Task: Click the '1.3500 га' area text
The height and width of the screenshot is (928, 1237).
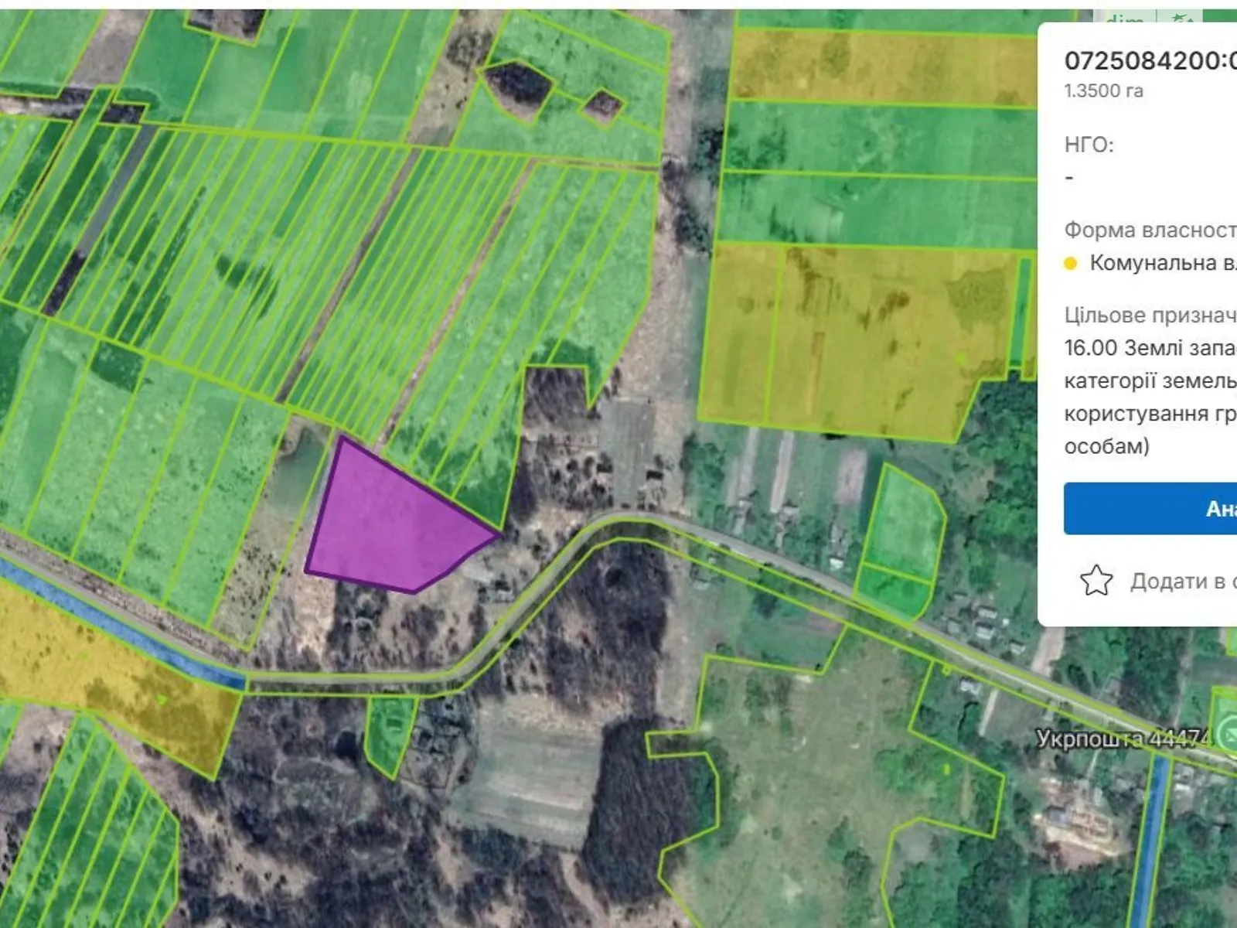Action: click(1103, 91)
